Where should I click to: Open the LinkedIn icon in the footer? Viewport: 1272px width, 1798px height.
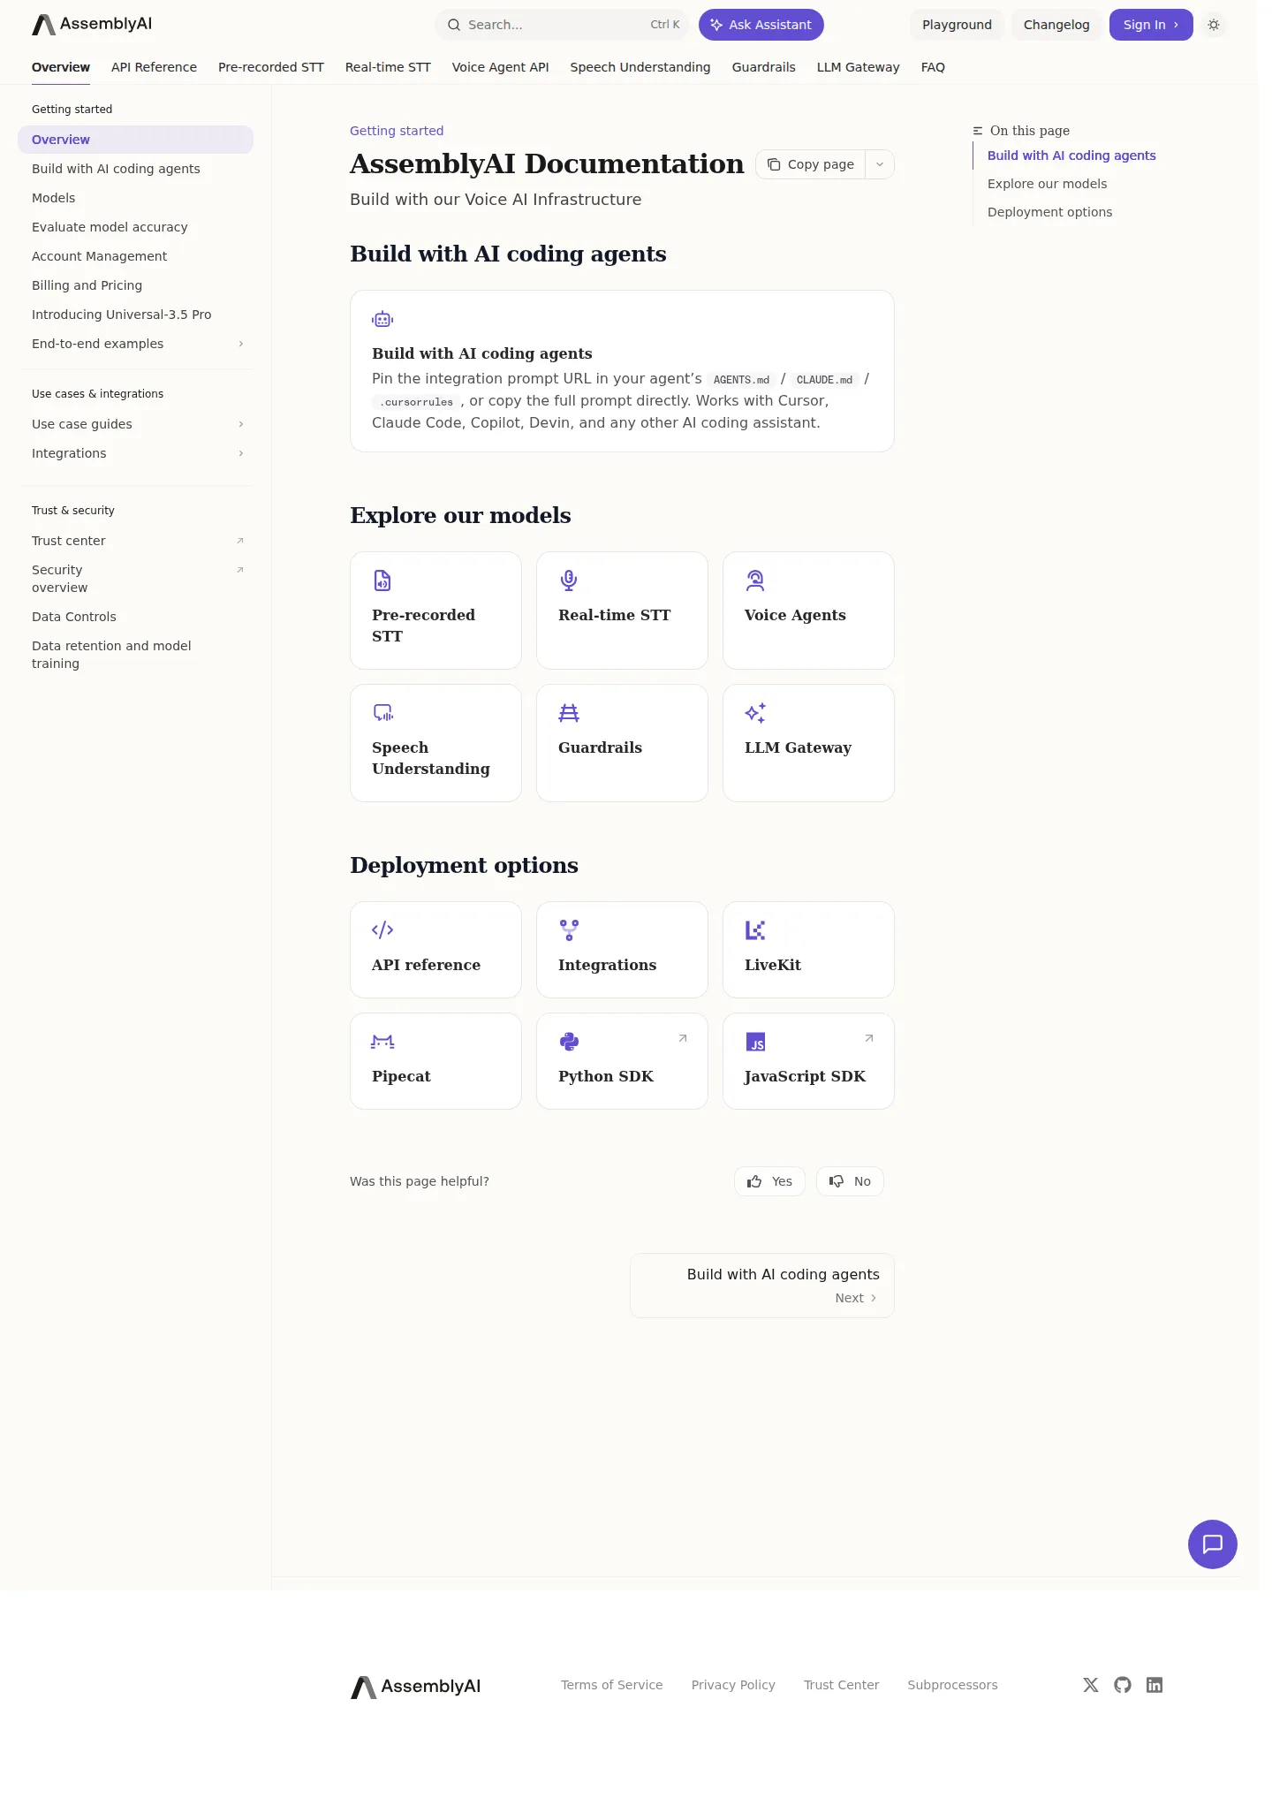[1154, 1685]
